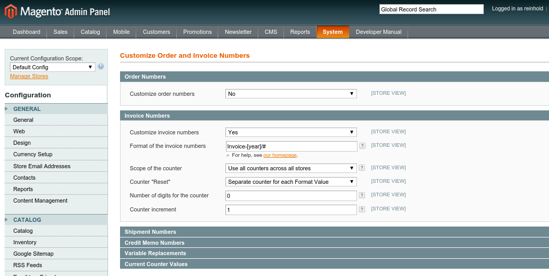The height and width of the screenshot is (276, 549).
Task: Click the Magento logo icon
Action: click(x=11, y=11)
